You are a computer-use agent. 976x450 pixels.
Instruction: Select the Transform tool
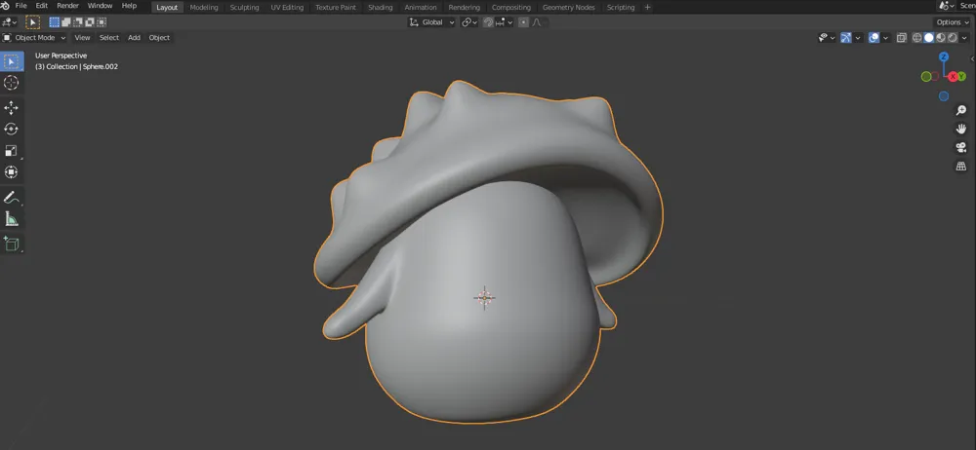point(11,172)
